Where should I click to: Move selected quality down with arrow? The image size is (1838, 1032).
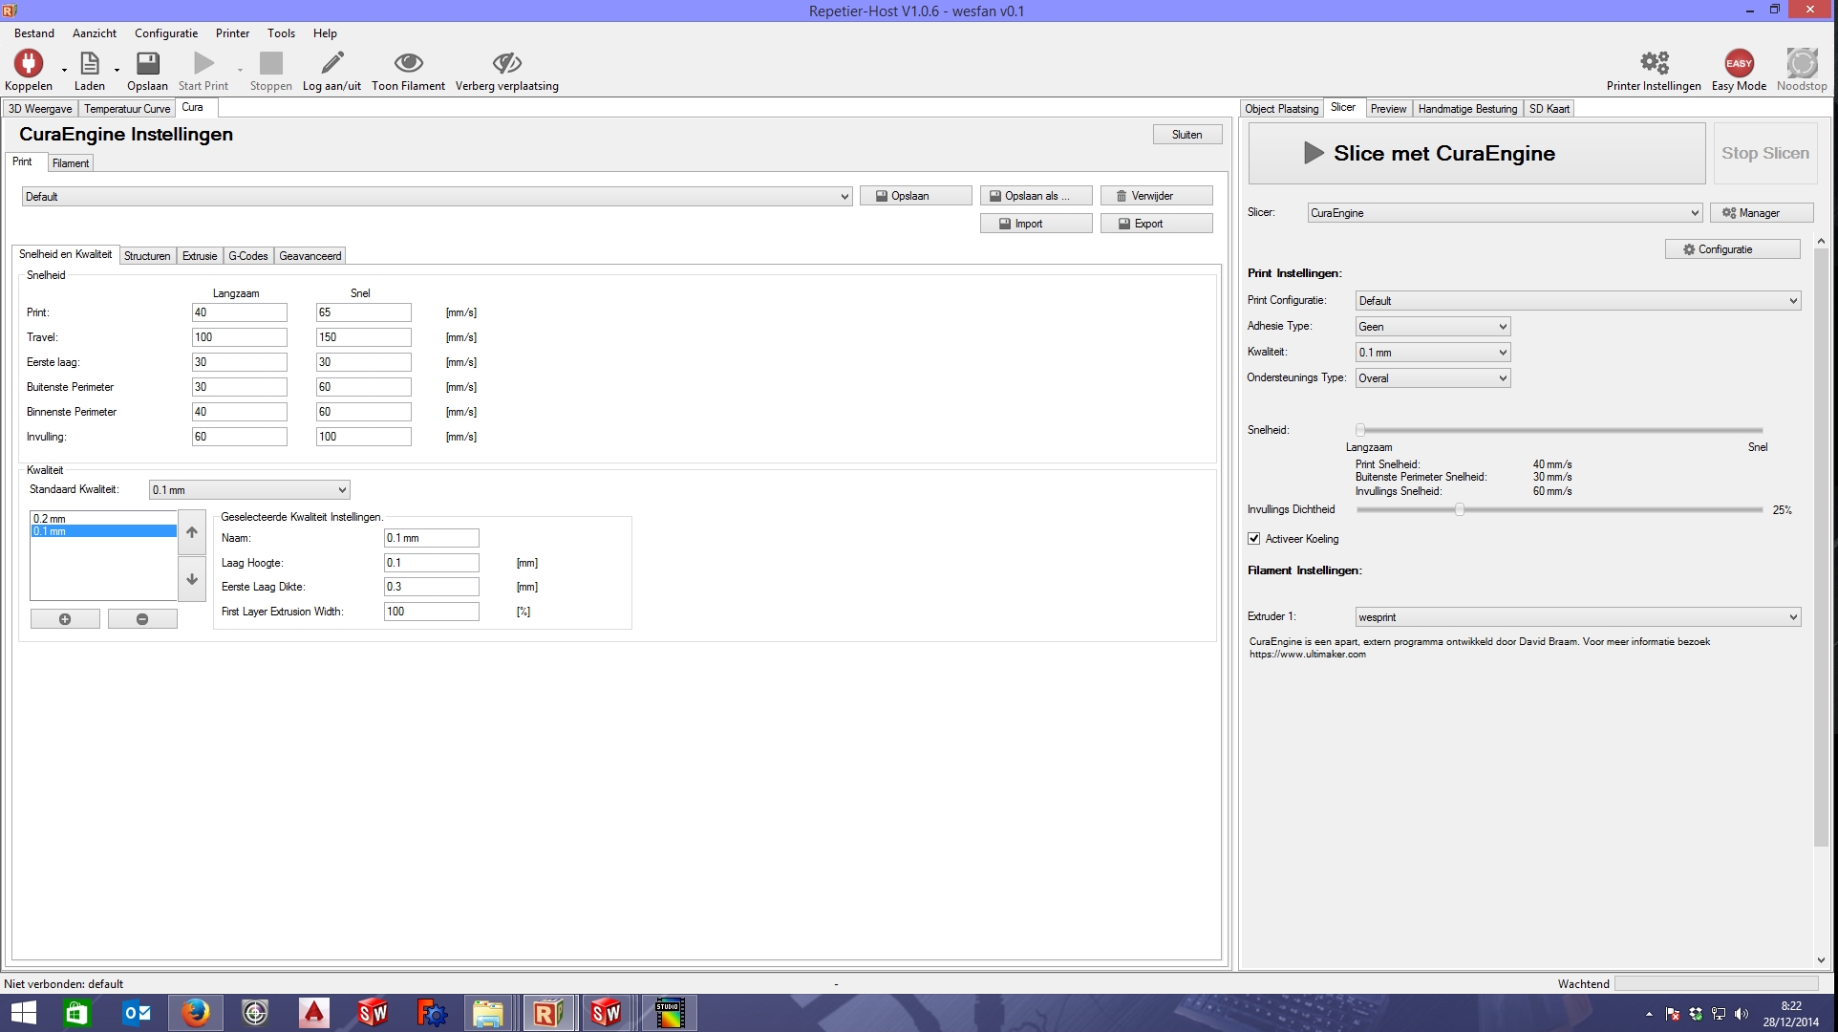tap(192, 579)
